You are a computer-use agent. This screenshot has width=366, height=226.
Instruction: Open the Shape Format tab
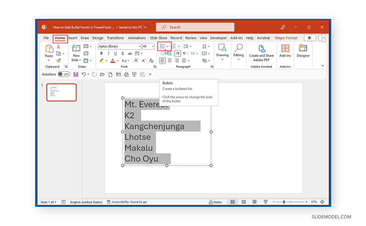[286, 38]
